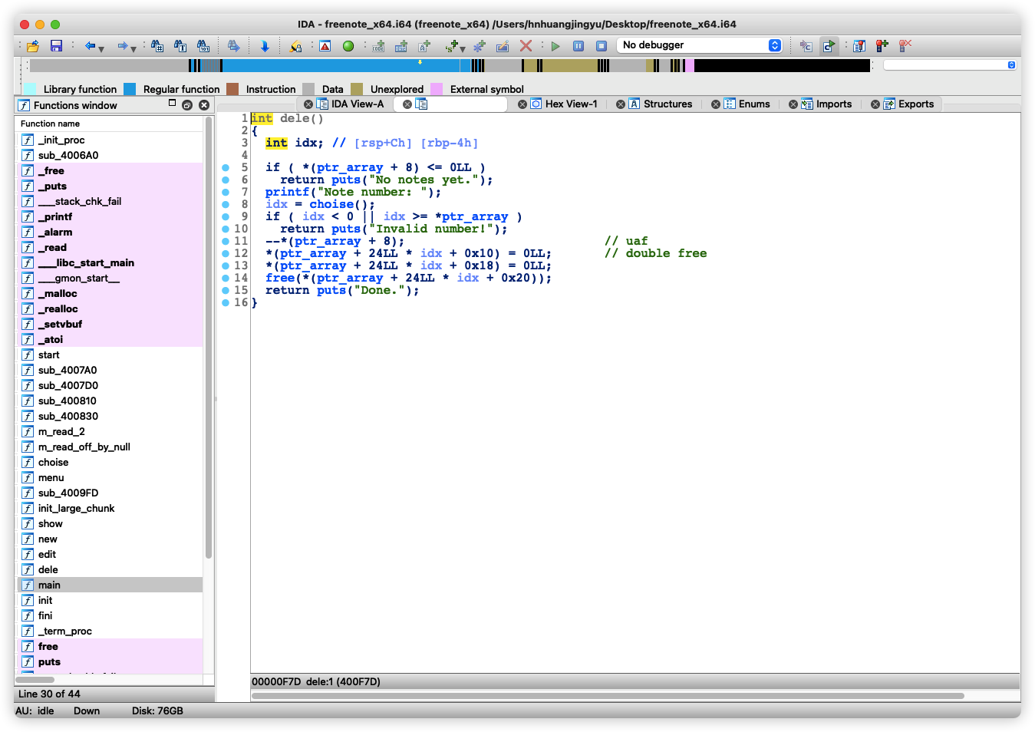The height and width of the screenshot is (732, 1035).
Task: Click the binoculars byte-sequence search icon
Action: click(x=203, y=46)
